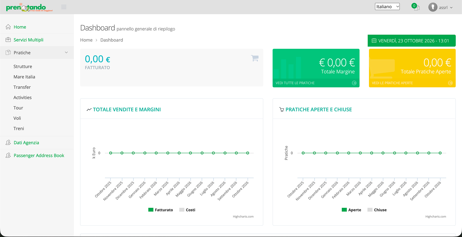Screen dimensions: 462x237
Task: Open Highcharts.com credit under pratiche chart
Action: tap(436, 216)
